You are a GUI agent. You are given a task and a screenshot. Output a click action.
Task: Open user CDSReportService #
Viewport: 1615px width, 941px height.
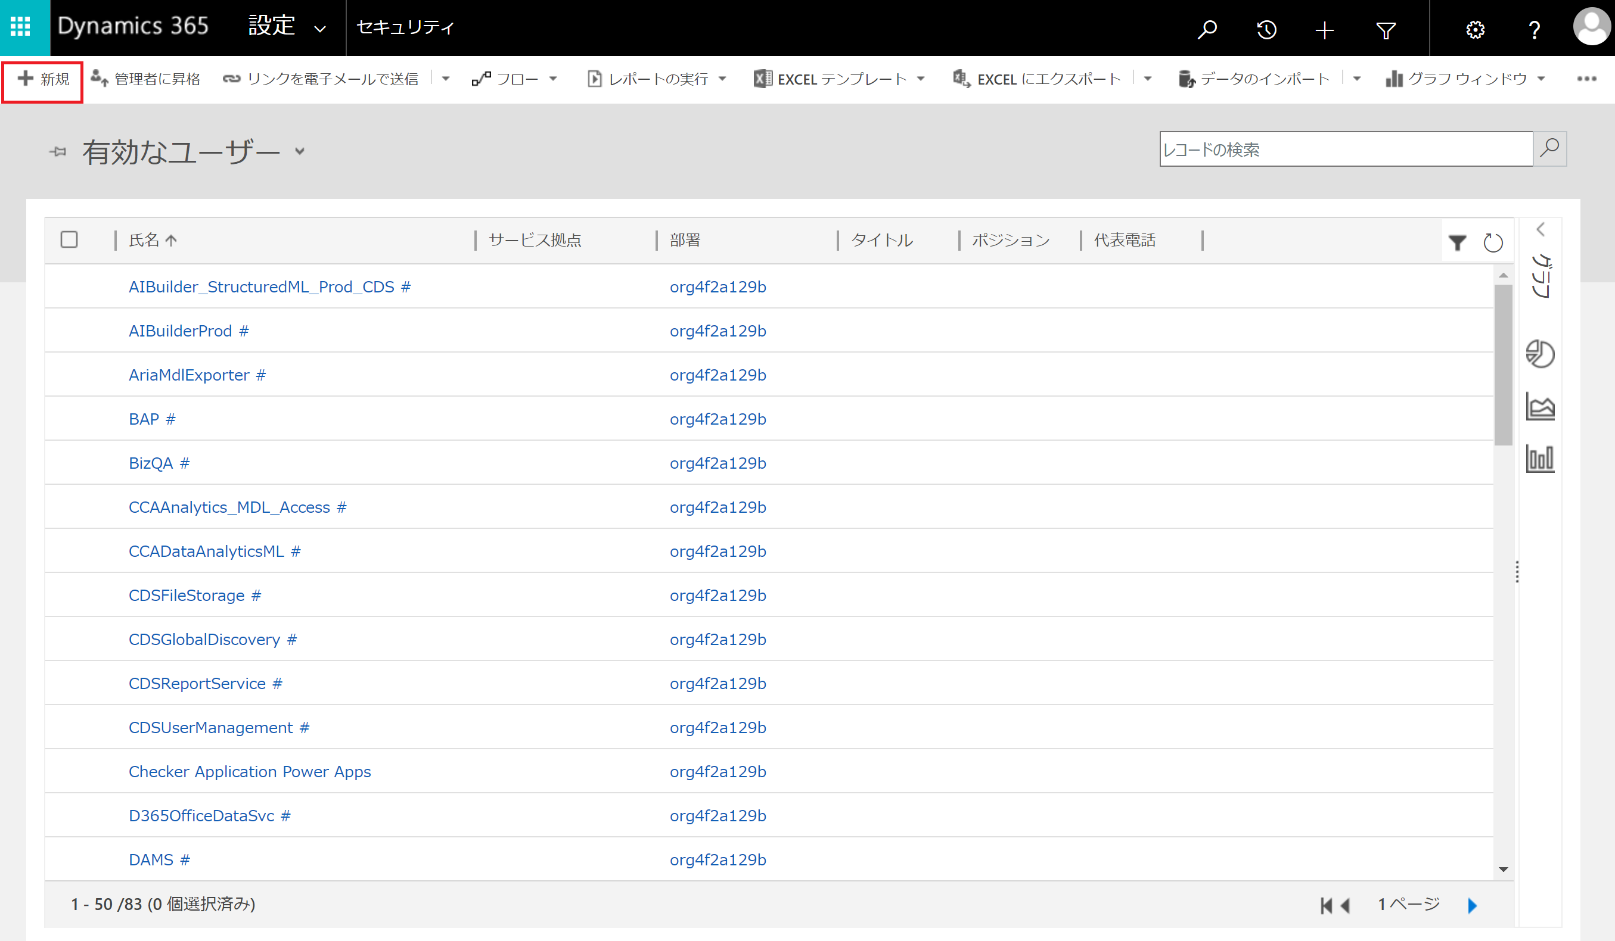point(206,684)
